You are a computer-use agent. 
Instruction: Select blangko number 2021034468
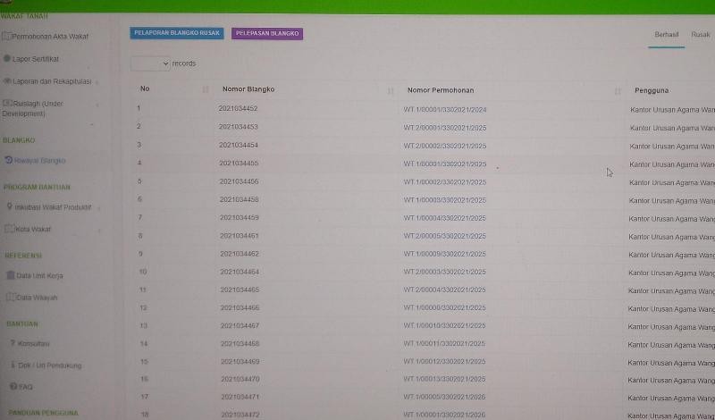click(x=240, y=343)
